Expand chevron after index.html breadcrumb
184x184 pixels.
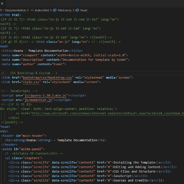point(51,10)
